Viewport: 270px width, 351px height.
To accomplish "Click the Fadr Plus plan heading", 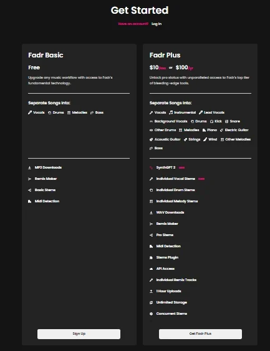I will (x=165, y=55).
